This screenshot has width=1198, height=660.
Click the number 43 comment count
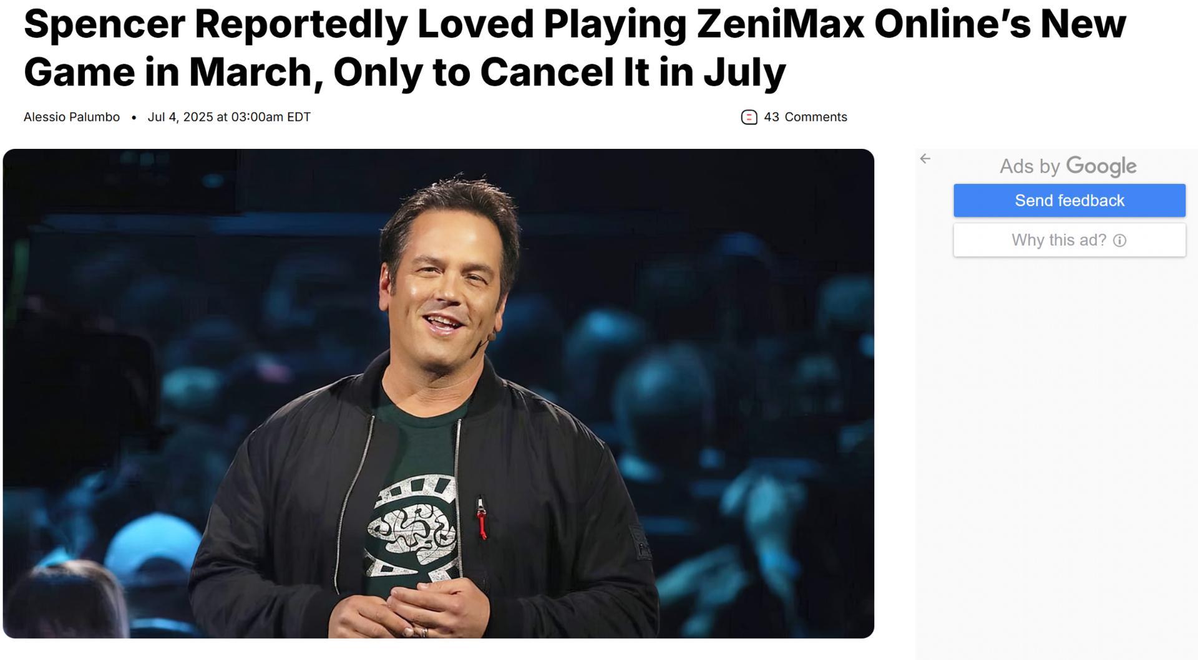coord(771,117)
